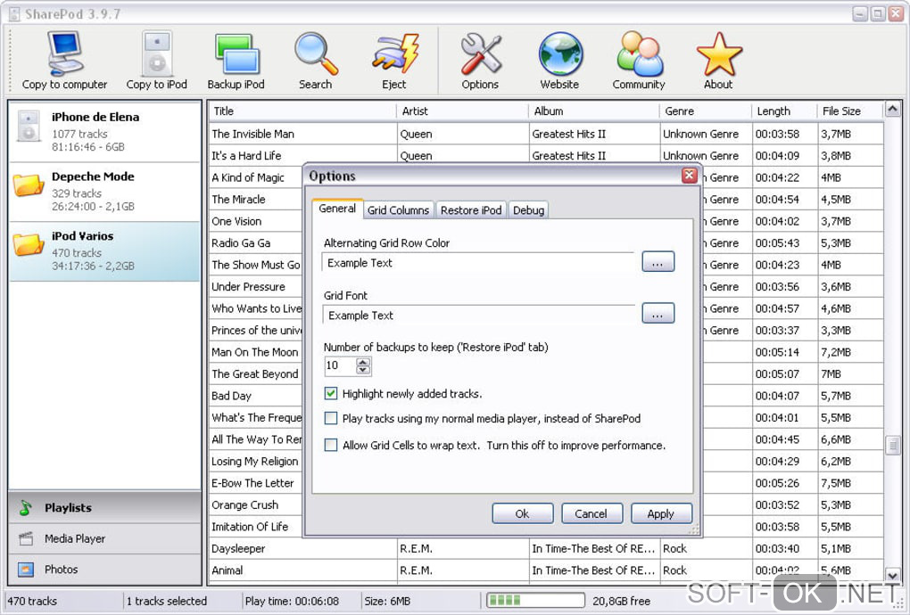910x615 pixels.
Task: Open the Grid Font browse button
Action: pos(658,315)
